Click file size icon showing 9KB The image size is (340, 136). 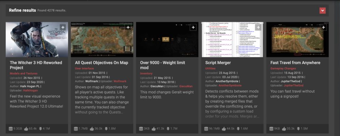point(271,129)
